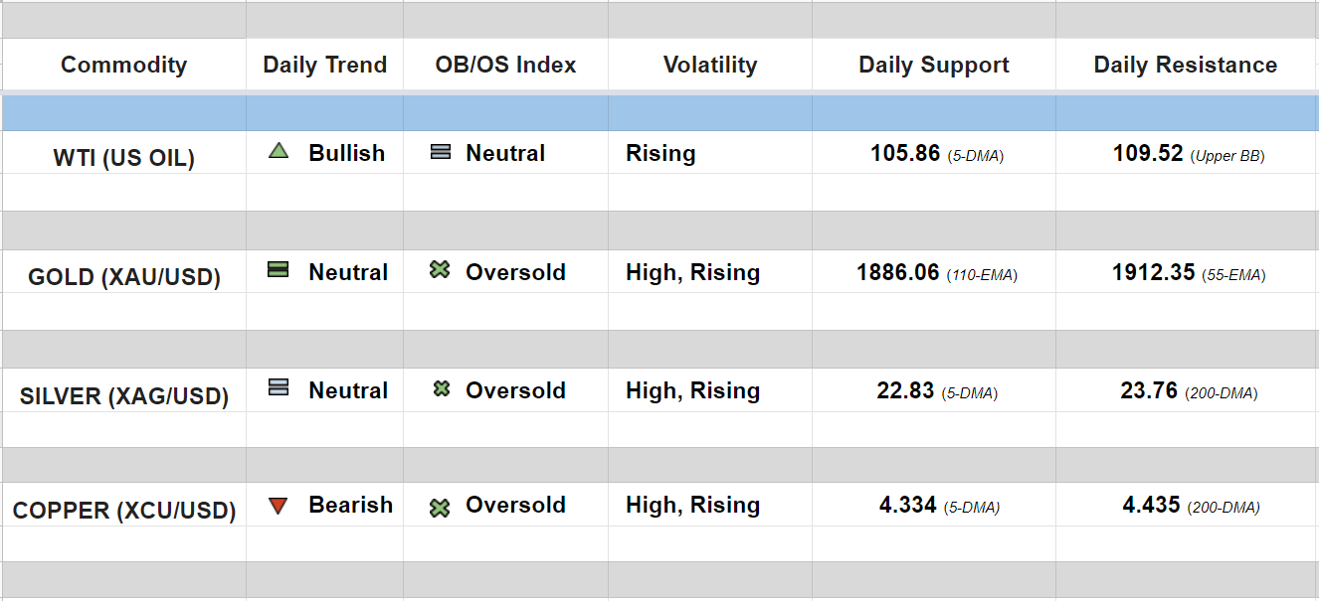Click the Daily Support header cell
Image resolution: width=1319 pixels, height=601 pixels.
[933, 66]
